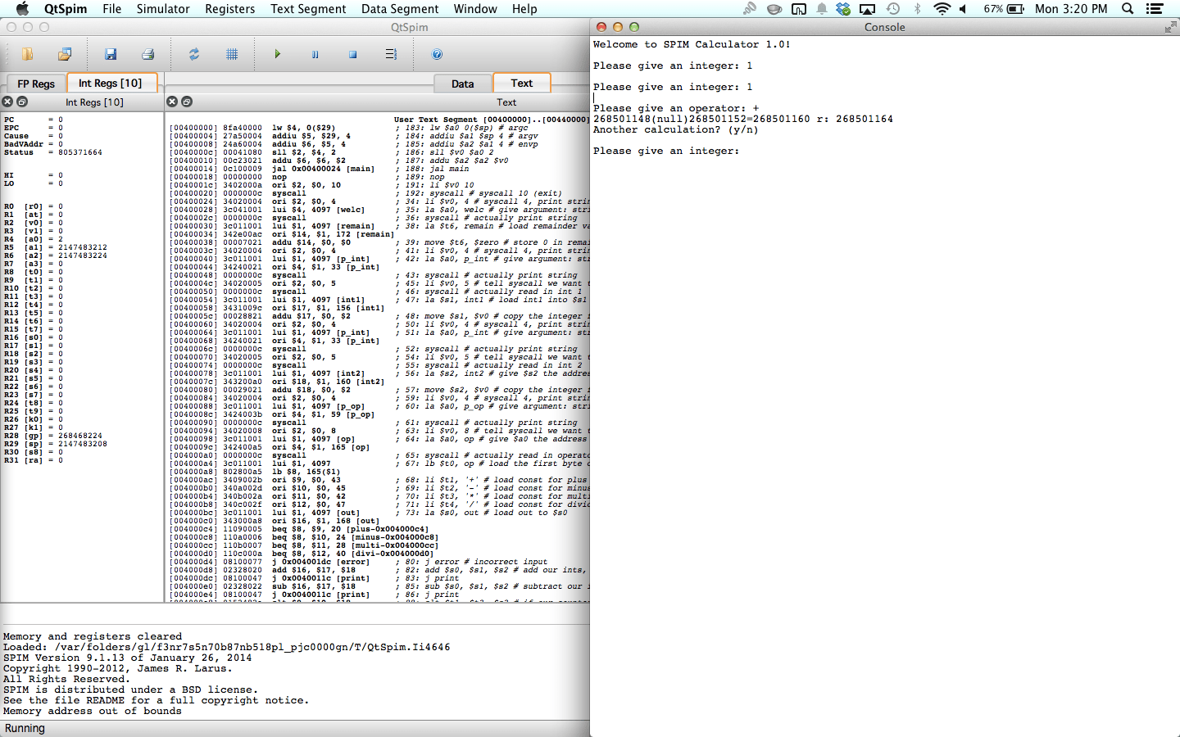Open the File menu

pos(111,9)
